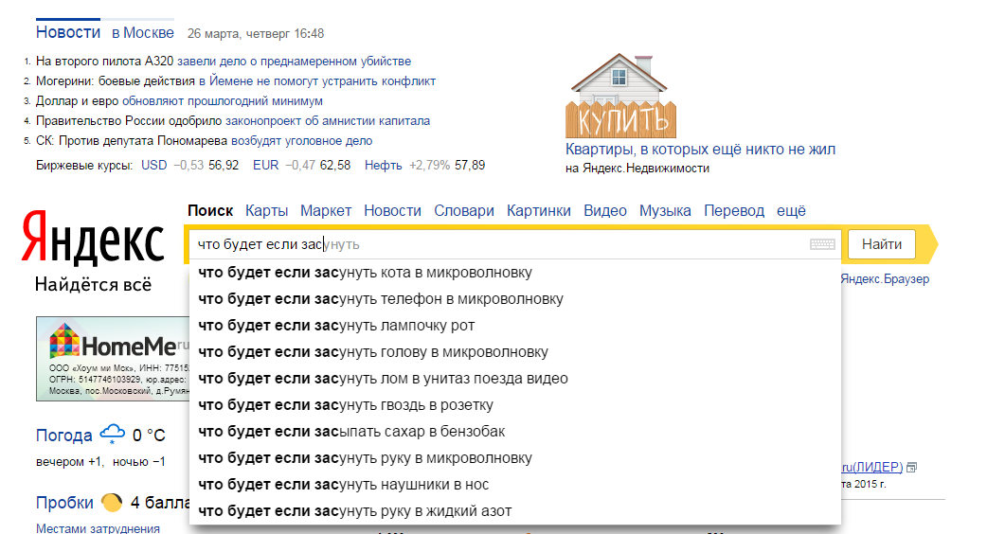1005x534 pixels.
Task: Click the weather cloud icon
Action: pos(112,435)
